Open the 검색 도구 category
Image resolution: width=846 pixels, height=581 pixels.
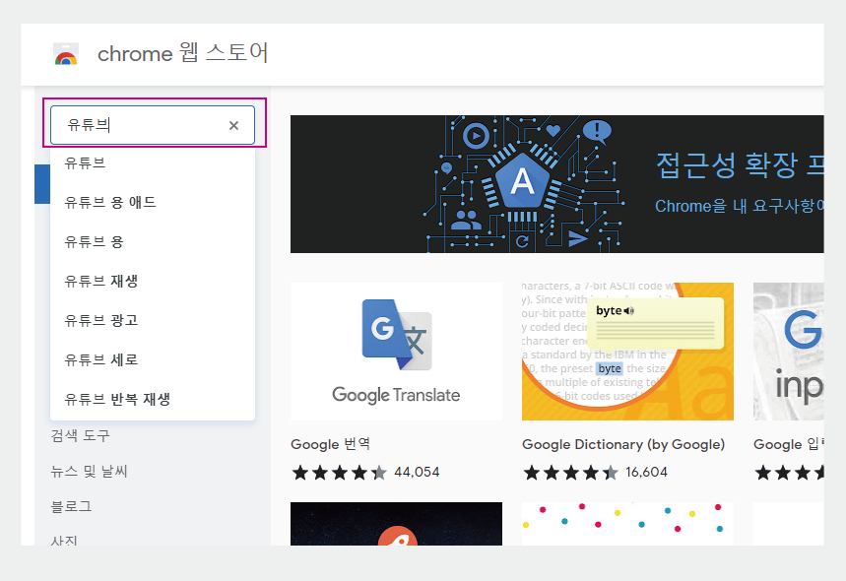(x=81, y=435)
